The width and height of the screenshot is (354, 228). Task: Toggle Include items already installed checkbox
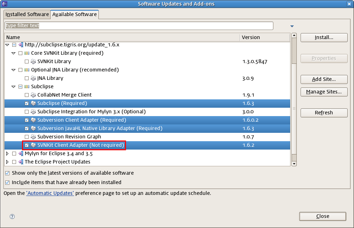[7, 182]
